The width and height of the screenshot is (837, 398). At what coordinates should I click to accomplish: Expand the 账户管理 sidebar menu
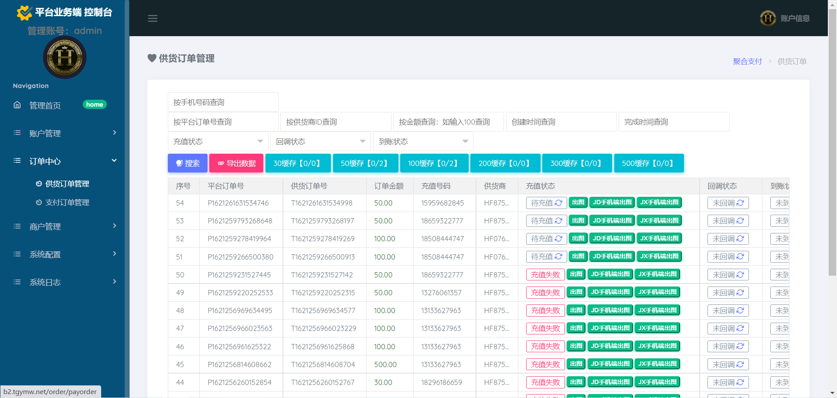point(65,133)
